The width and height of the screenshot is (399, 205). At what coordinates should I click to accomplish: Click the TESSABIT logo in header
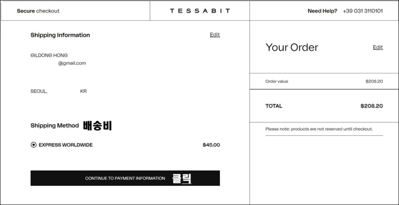tap(200, 11)
